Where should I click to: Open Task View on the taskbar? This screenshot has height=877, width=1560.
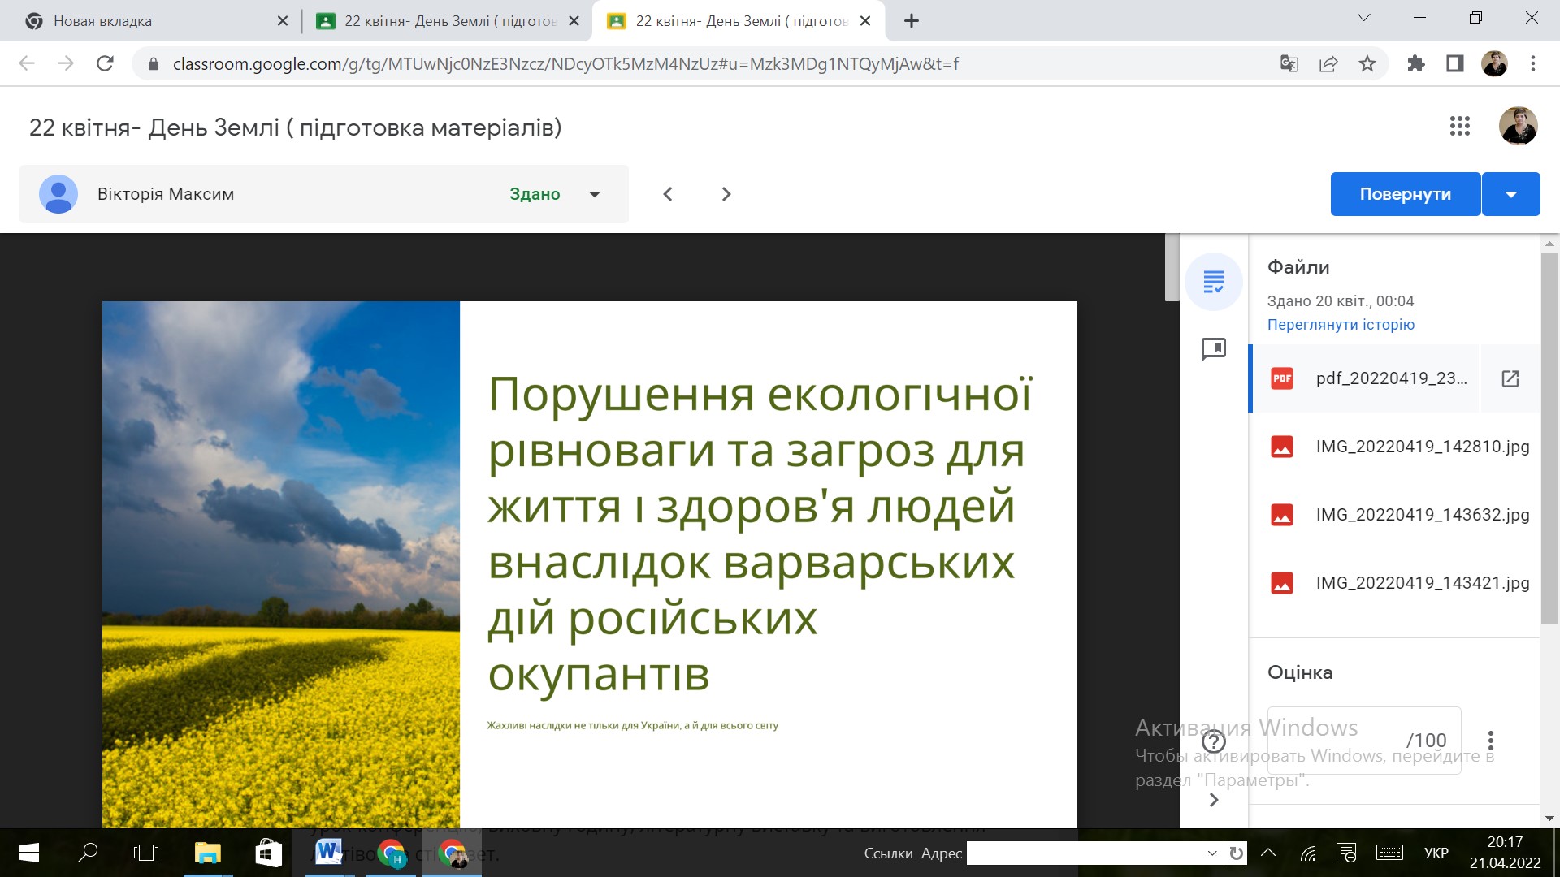[x=146, y=853]
